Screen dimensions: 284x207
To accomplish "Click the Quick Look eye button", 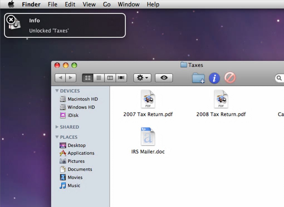I will click(x=164, y=78).
